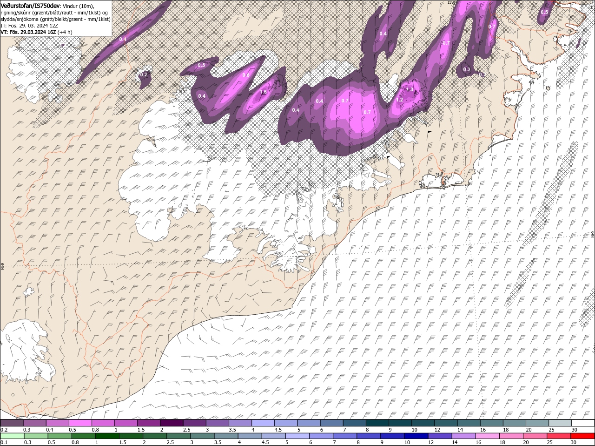Click the 1.3 precipitation value on map

click(x=410, y=89)
